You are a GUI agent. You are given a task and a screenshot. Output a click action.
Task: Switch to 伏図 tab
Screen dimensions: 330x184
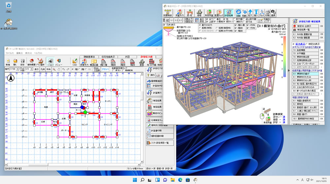[x=127, y=57]
